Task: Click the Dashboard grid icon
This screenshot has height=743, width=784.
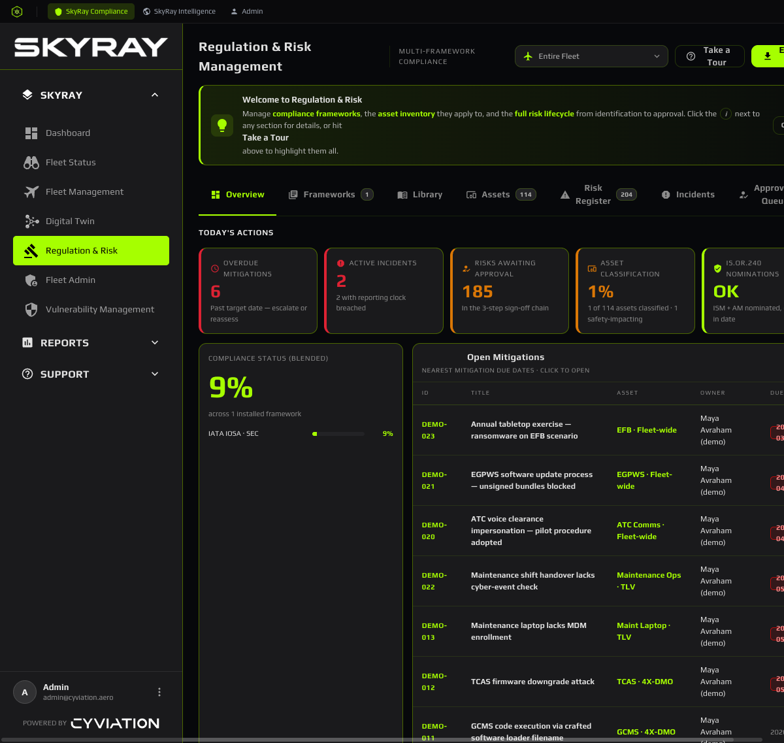Action: (x=31, y=133)
